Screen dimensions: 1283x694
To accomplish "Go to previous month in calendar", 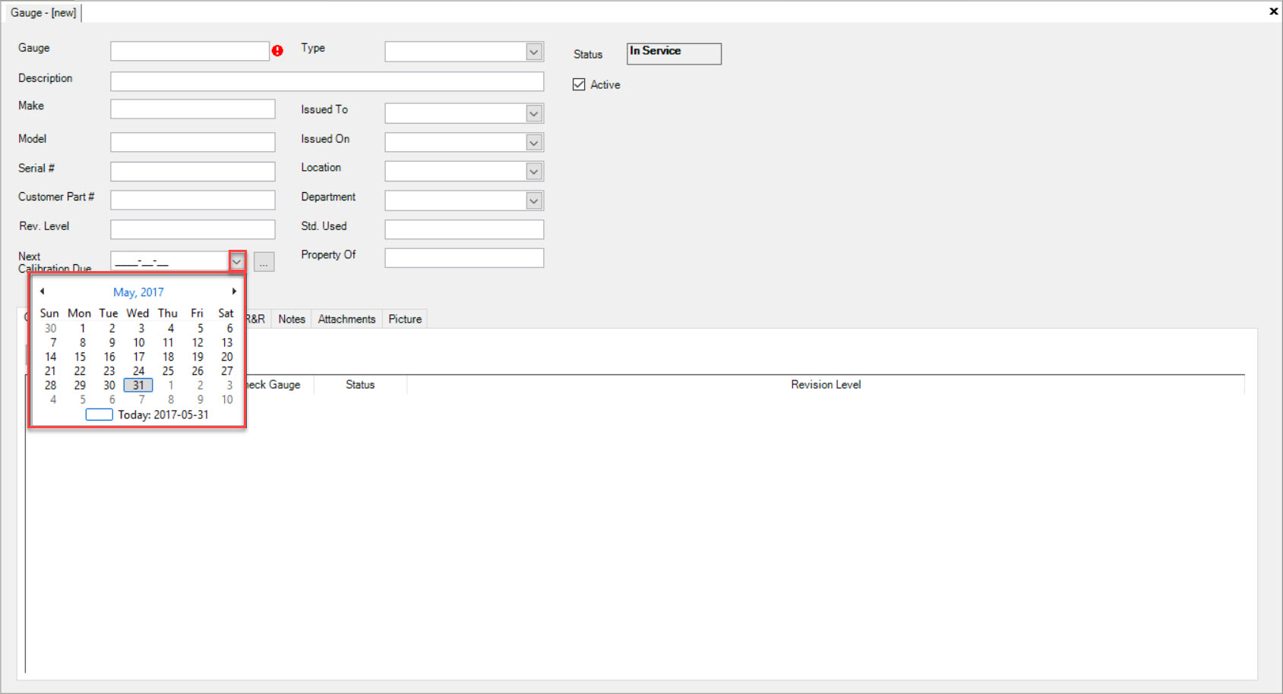I will 43,292.
